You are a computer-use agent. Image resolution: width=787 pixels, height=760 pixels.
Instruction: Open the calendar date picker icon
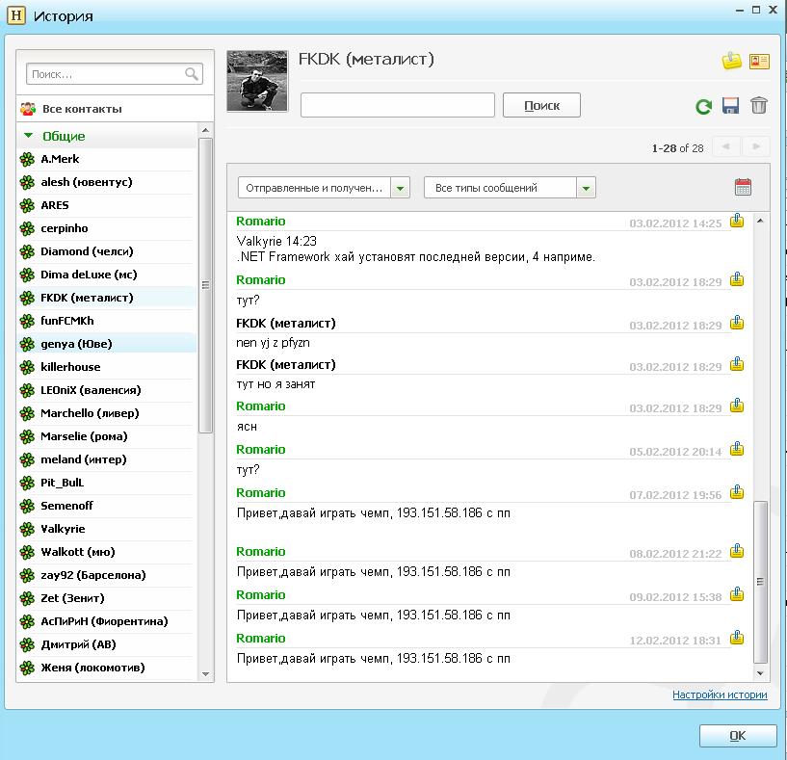743,187
